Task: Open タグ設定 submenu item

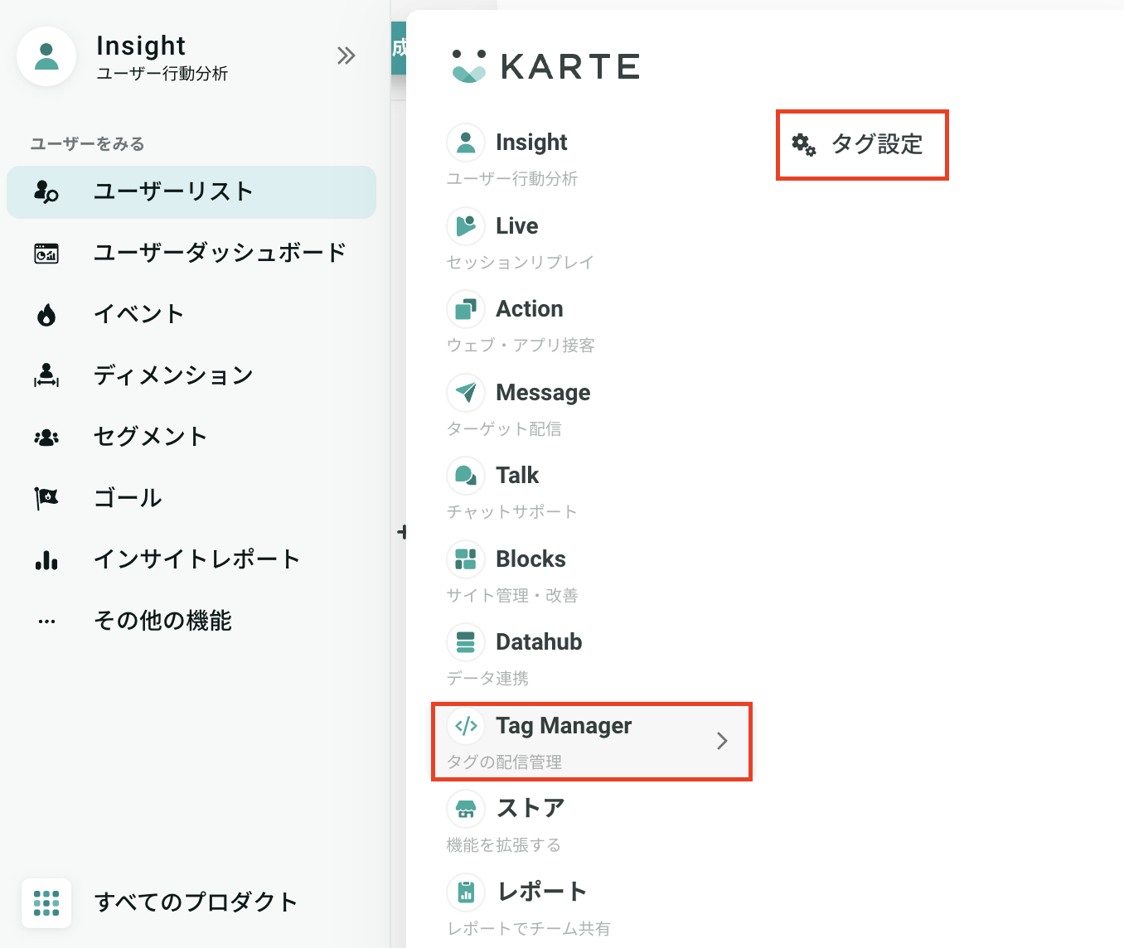Action: tap(862, 145)
